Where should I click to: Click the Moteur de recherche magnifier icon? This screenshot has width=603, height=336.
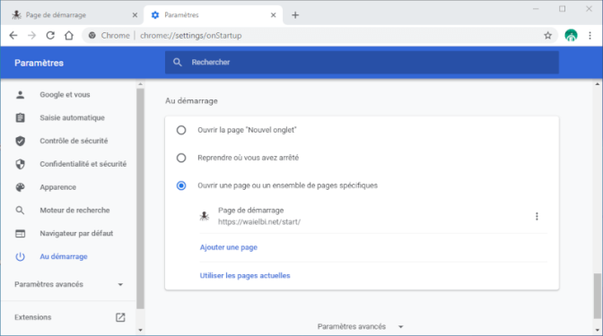click(x=20, y=210)
